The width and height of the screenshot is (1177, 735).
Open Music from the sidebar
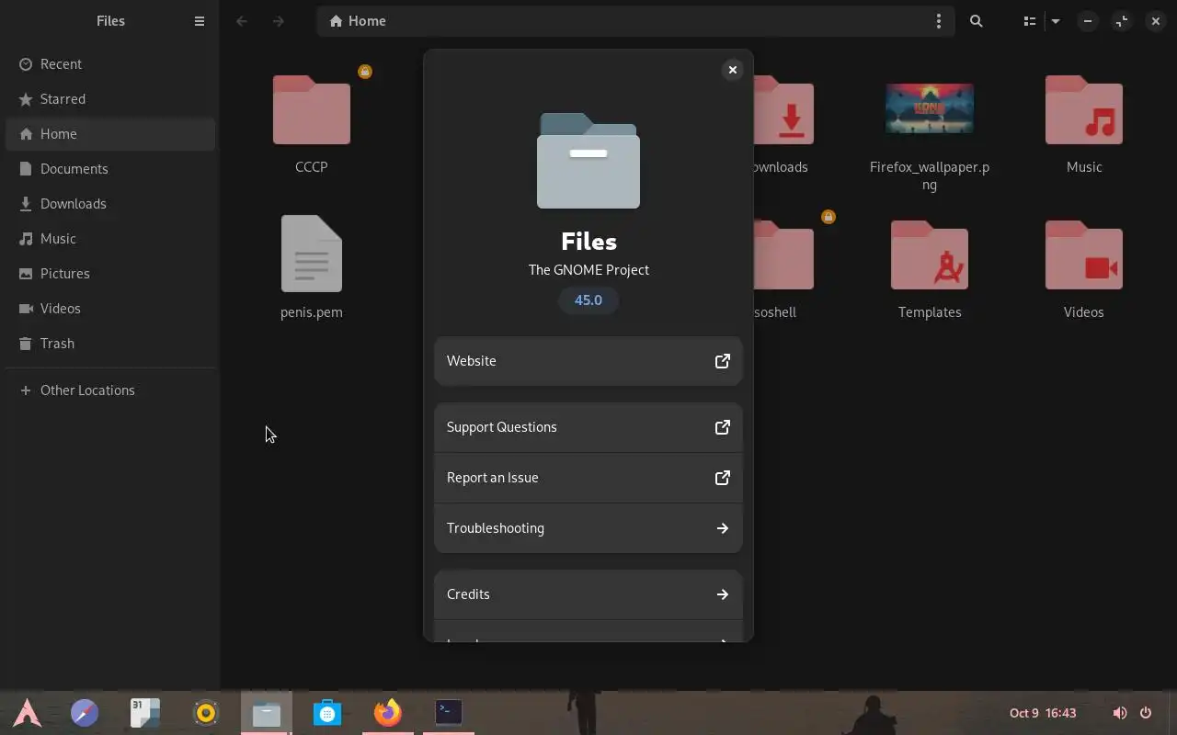click(x=110, y=239)
